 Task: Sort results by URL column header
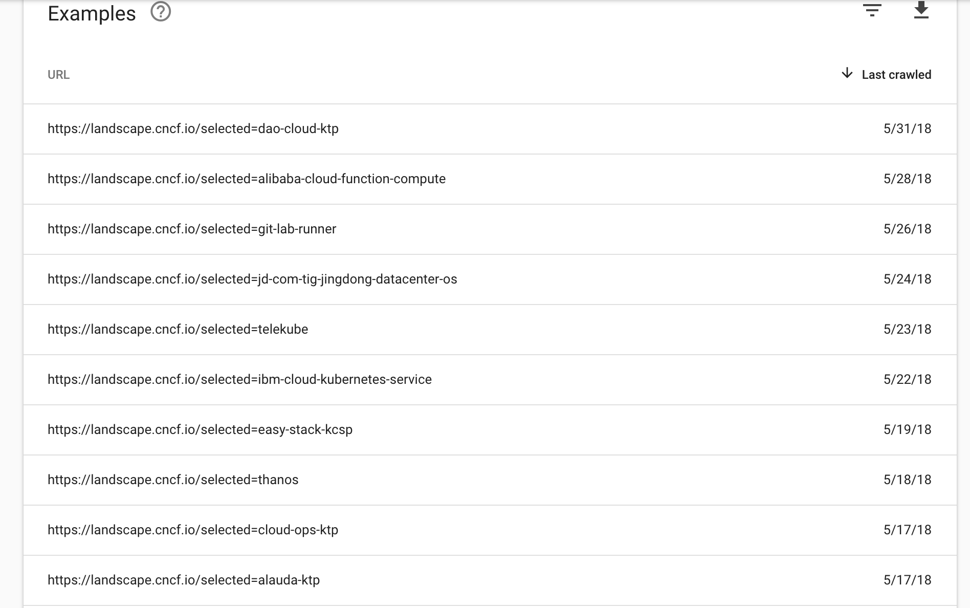[58, 75]
